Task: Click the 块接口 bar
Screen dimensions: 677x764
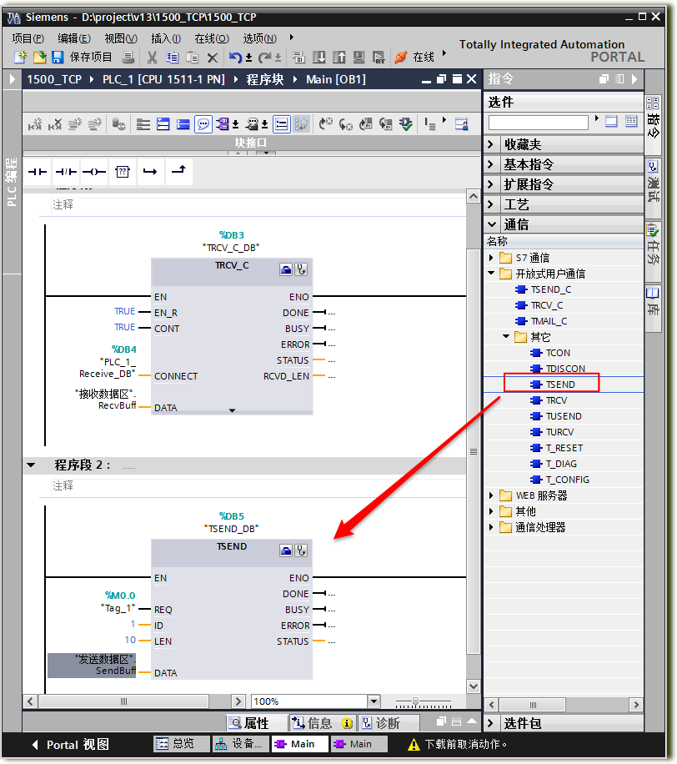Action: [x=251, y=143]
